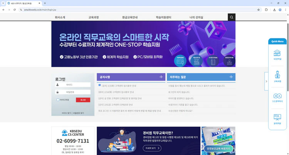Open the 회사소개 menu

click(x=60, y=17)
